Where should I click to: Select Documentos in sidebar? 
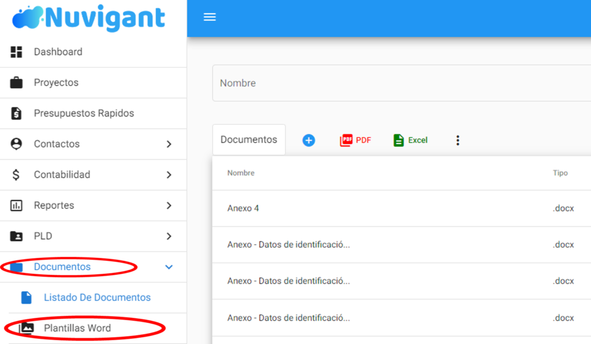click(x=62, y=267)
